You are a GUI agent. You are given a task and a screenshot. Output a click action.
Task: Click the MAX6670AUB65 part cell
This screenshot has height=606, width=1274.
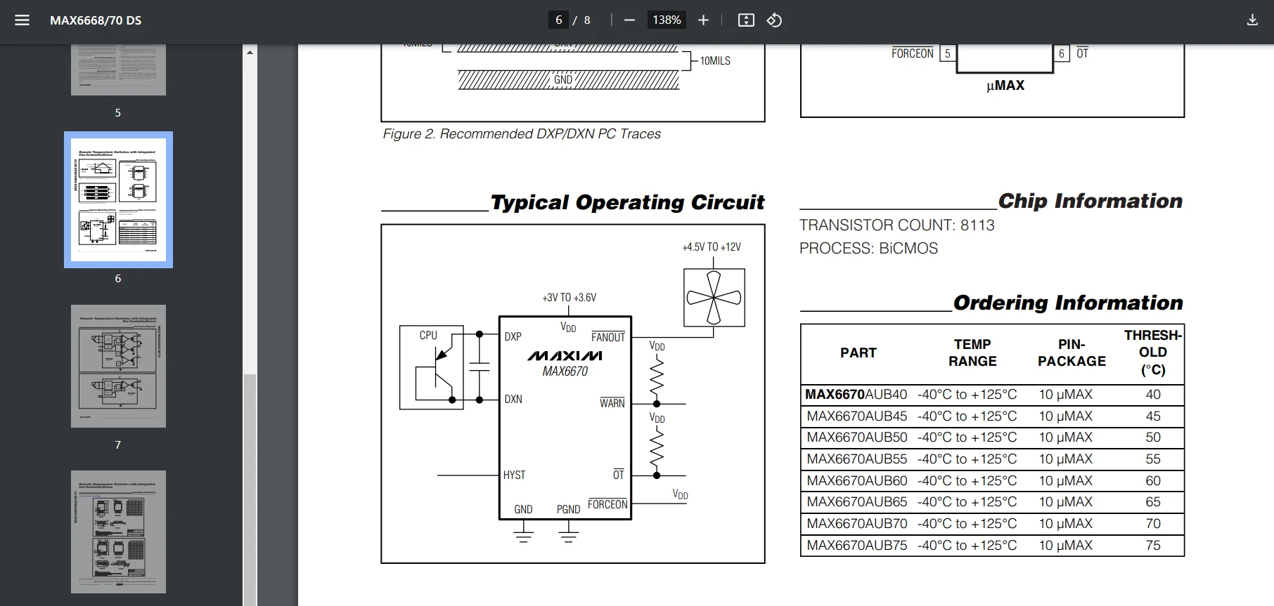pyautogui.click(x=856, y=502)
